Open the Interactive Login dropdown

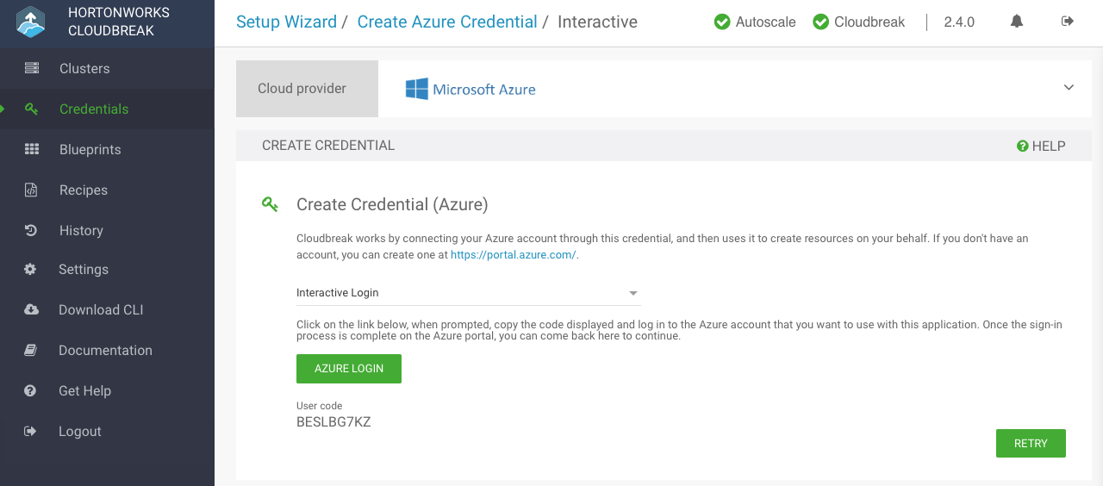(x=468, y=293)
